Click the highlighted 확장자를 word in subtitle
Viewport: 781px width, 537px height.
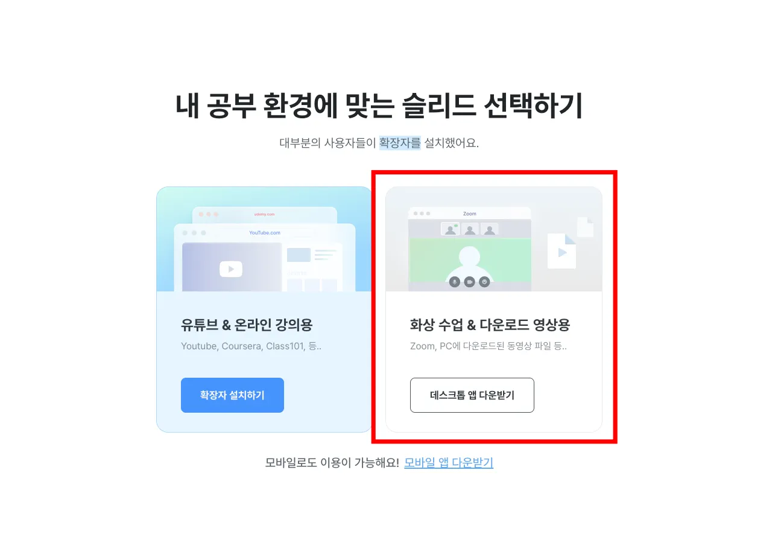click(399, 144)
